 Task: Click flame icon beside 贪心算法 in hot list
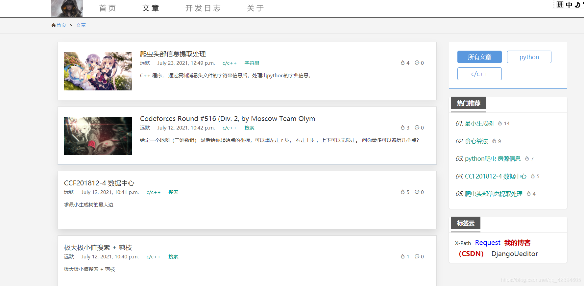point(494,141)
